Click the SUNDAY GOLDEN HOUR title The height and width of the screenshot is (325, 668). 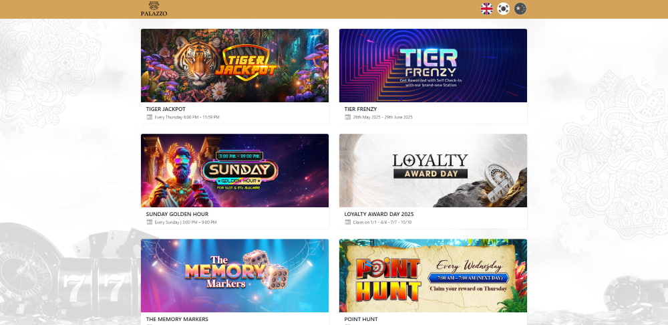[177, 214]
